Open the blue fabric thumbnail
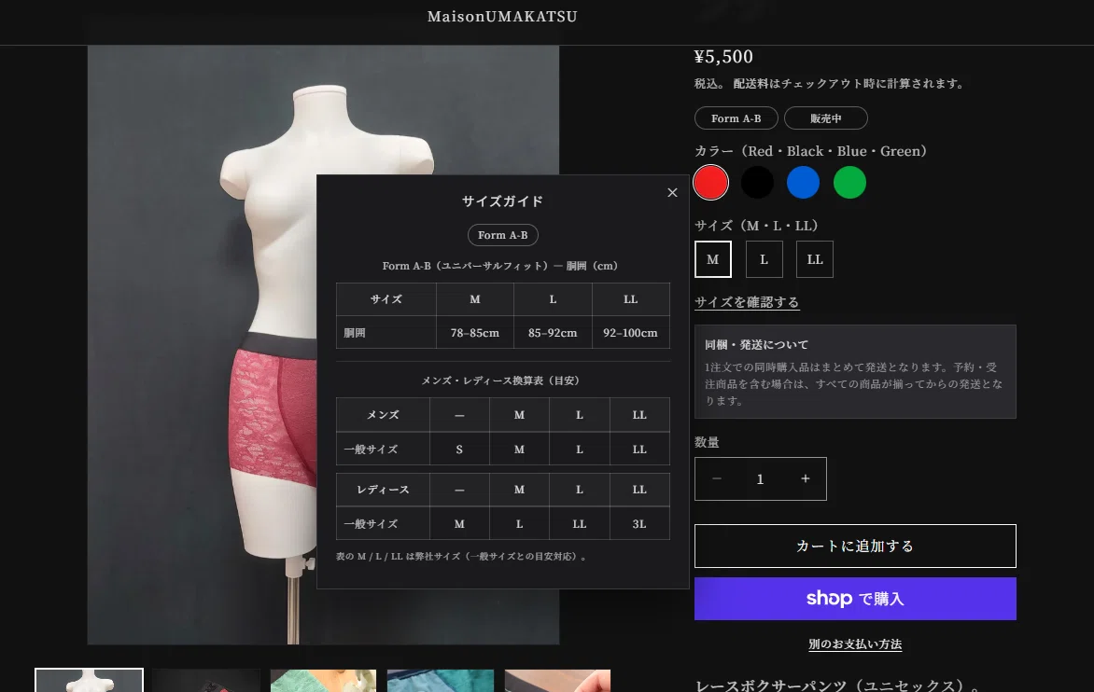 point(441,681)
